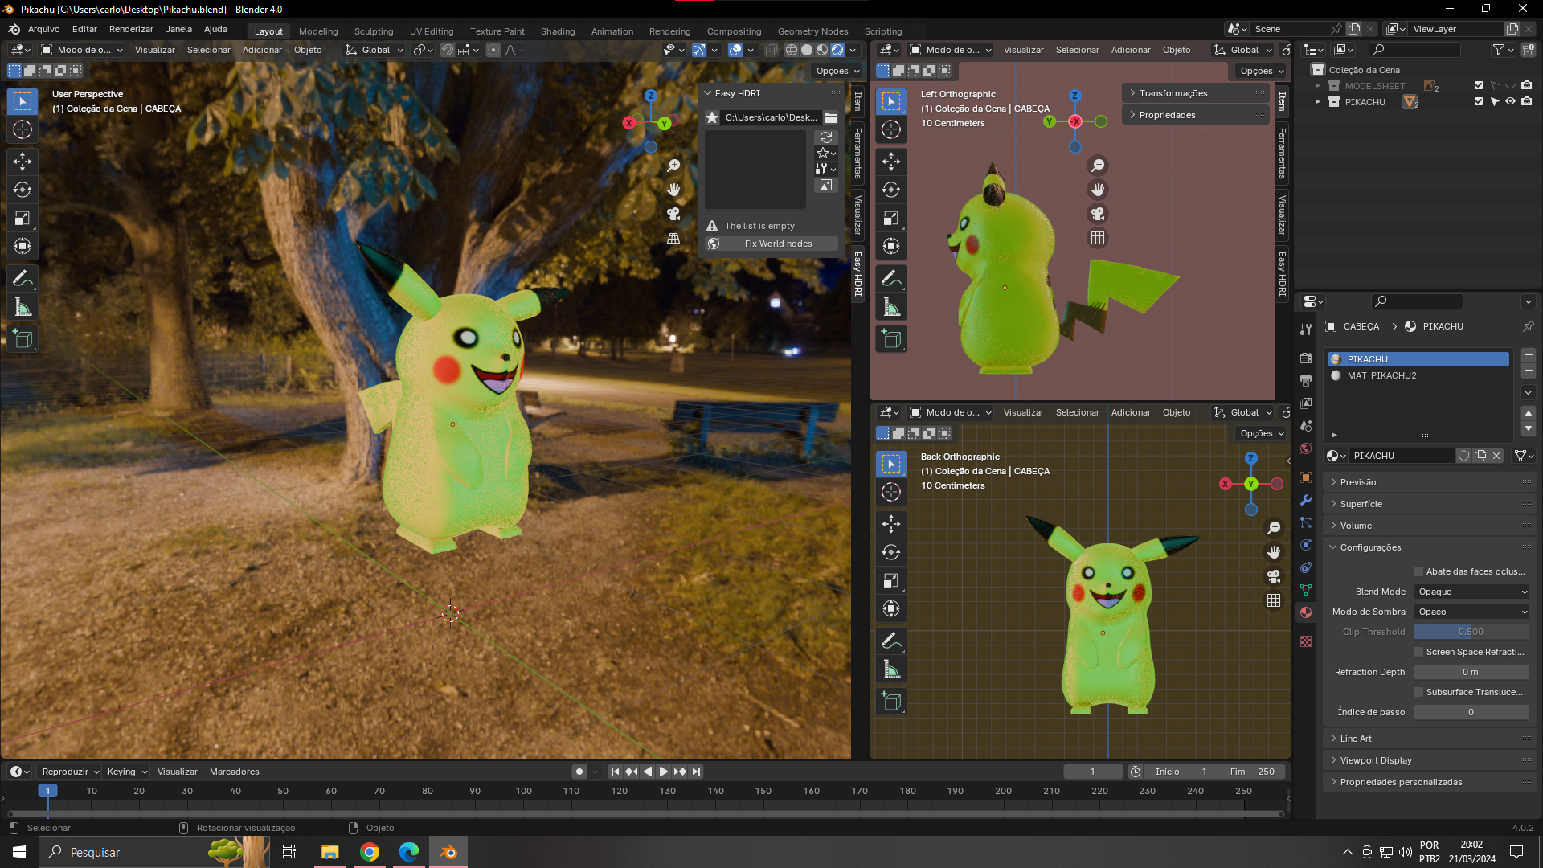Select MAT_PIKACHU2 material slot

1381,375
